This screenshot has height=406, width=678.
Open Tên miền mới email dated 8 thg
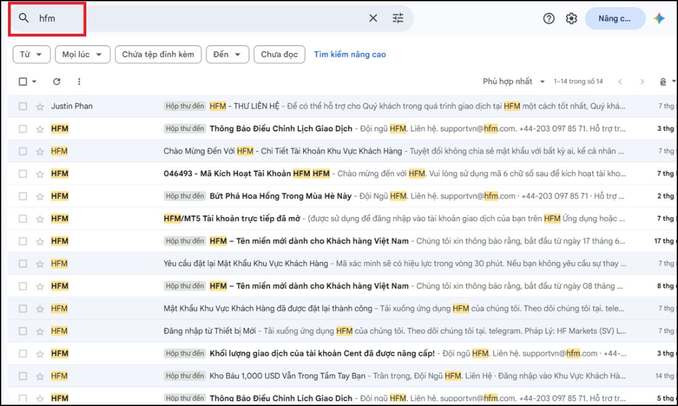341,286
